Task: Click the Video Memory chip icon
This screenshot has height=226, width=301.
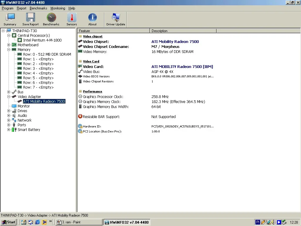Action: point(80,51)
